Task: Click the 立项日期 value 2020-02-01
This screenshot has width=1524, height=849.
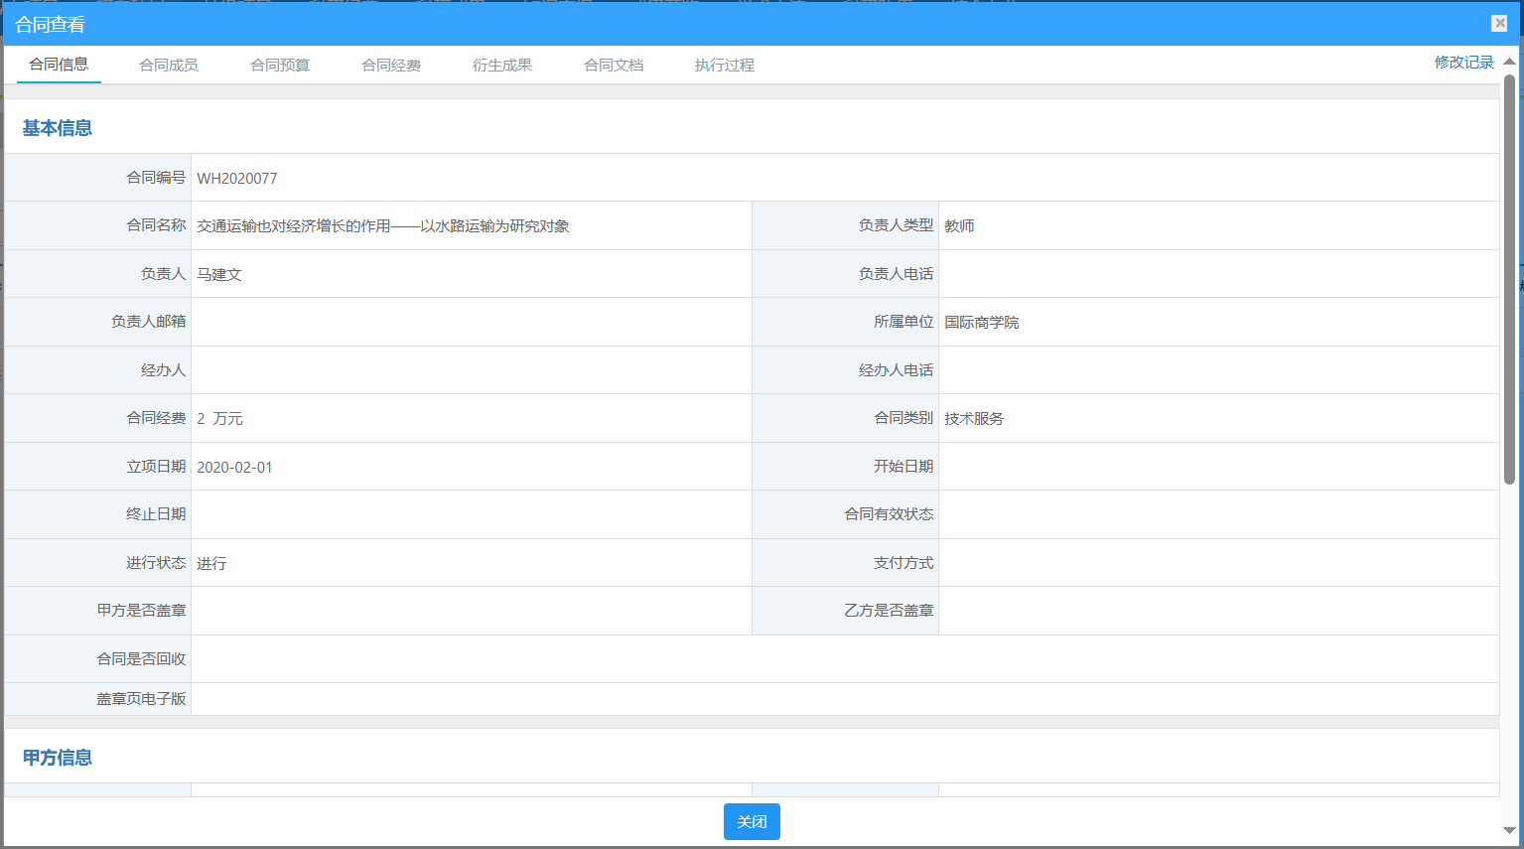Action: (234, 468)
